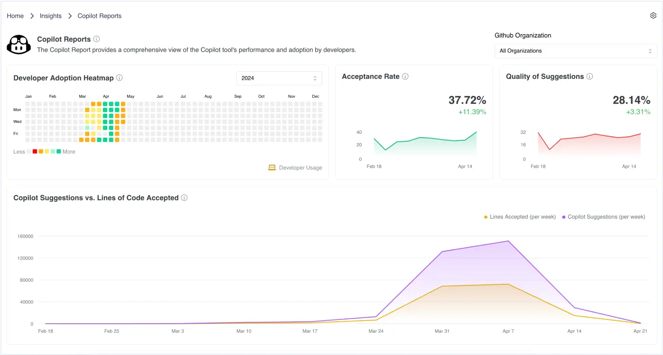Select Insights in the breadcrumb trail
This screenshot has height=355, width=663.
coord(50,16)
